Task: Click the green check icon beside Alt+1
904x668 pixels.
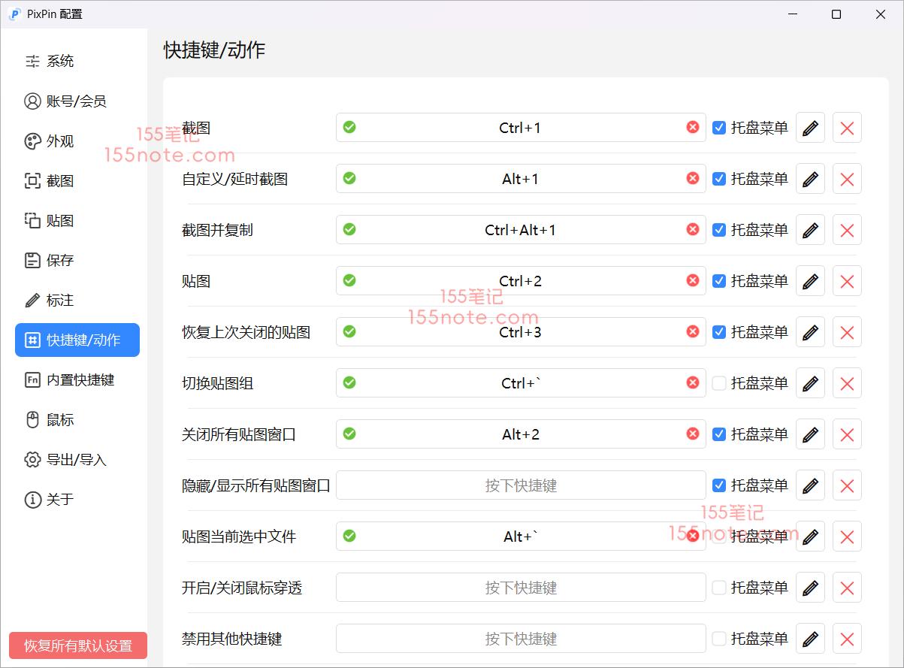Action: [x=349, y=179]
